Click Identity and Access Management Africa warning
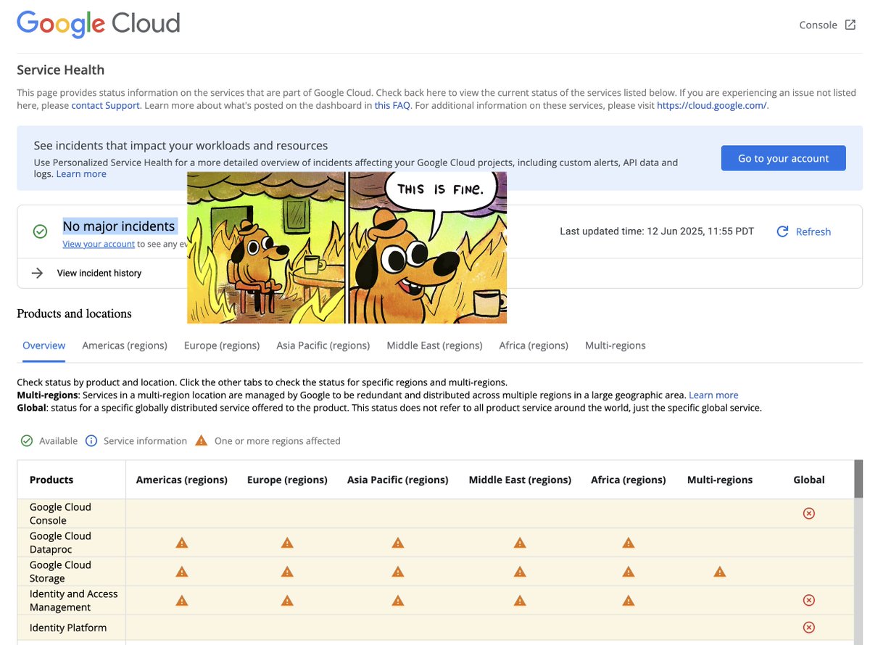This screenshot has height=645, width=870. [x=629, y=600]
